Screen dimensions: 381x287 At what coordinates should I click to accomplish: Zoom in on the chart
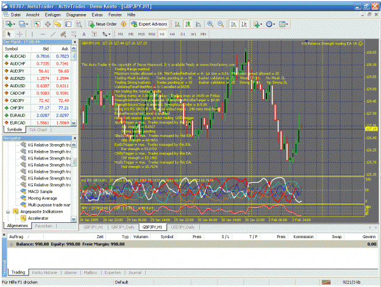click(210, 24)
